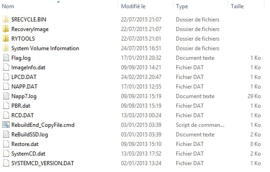The width and height of the screenshot is (270, 172).
Task: Sort files by Taille column header
Action: click(237, 6)
